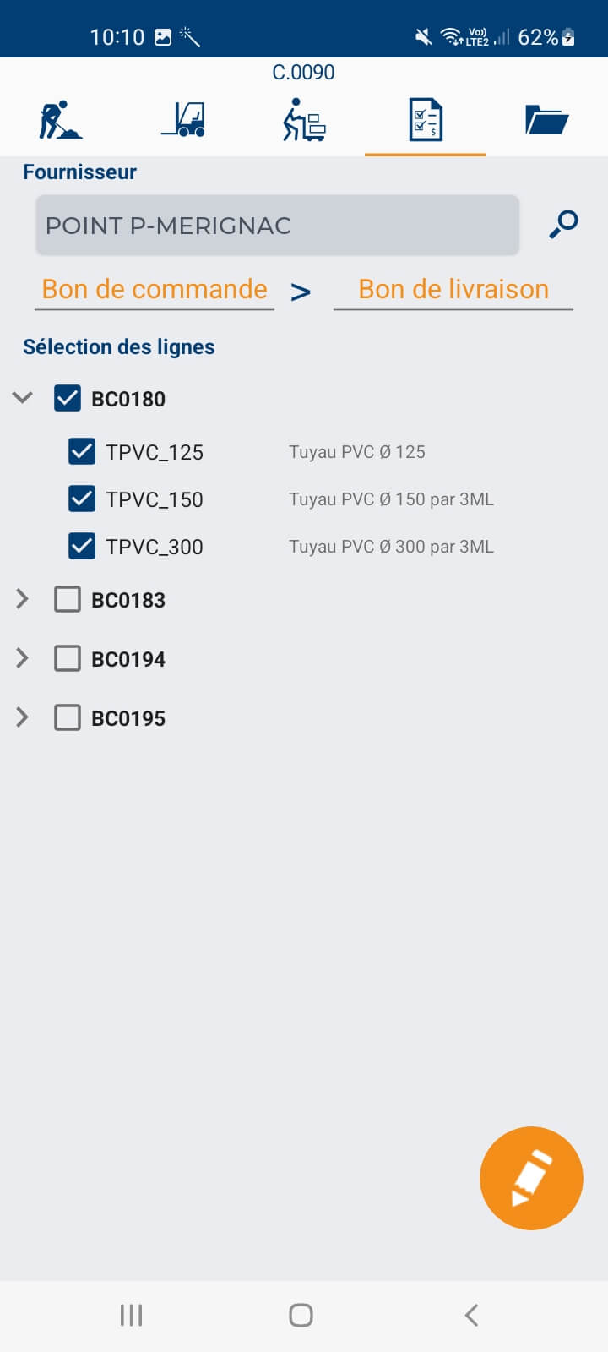This screenshot has width=608, height=1352.
Task: Uncheck the BC0180 order checkbox
Action: tap(68, 399)
